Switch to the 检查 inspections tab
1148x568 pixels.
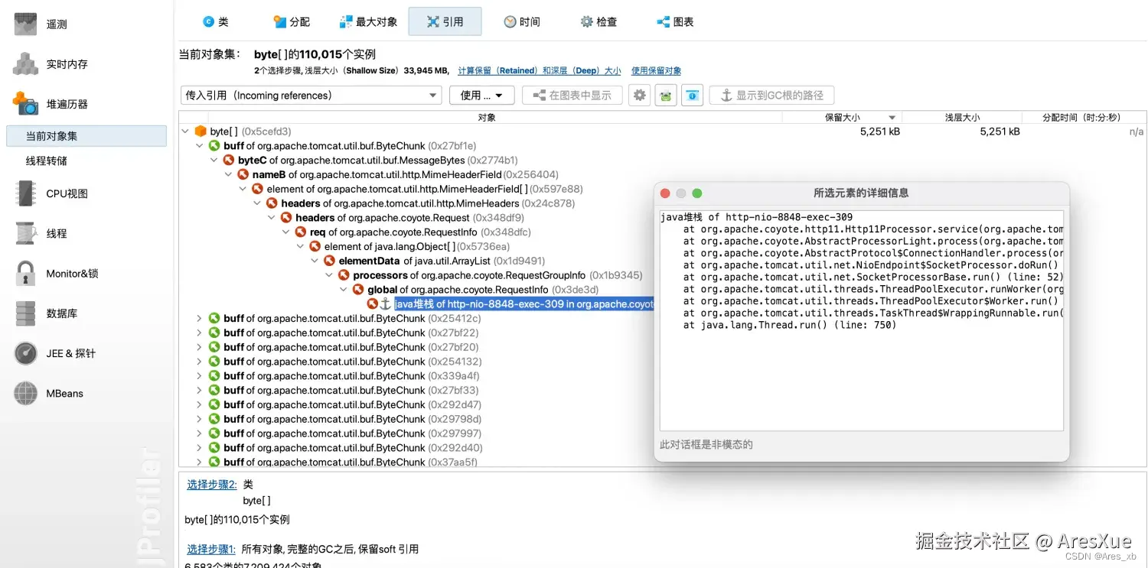[x=598, y=21]
